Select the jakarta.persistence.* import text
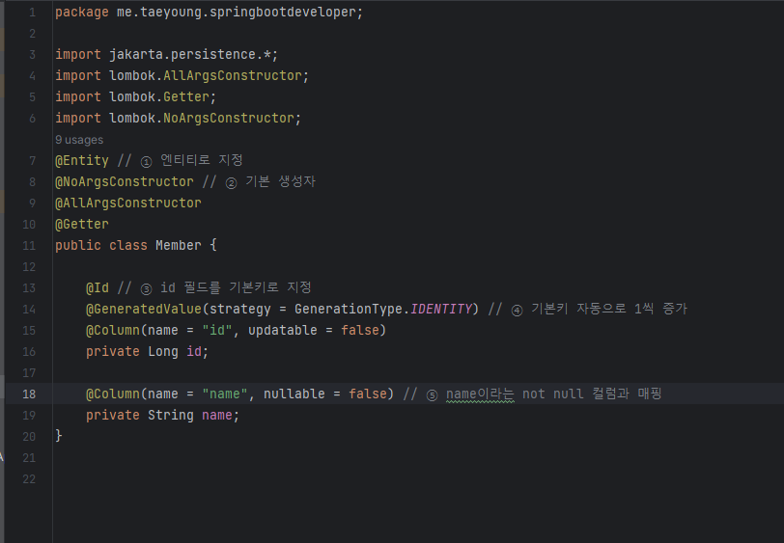This screenshot has width=784, height=543. [x=189, y=54]
